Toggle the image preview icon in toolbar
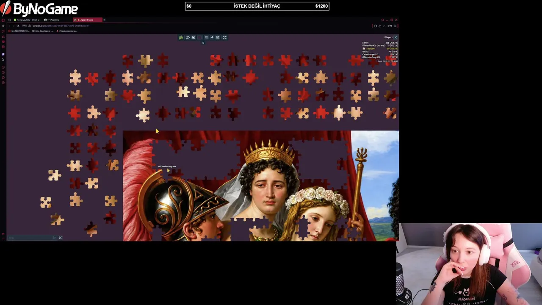 (x=194, y=37)
